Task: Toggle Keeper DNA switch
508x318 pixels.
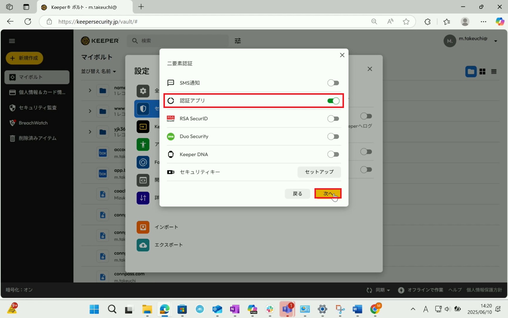Action: pyautogui.click(x=333, y=154)
